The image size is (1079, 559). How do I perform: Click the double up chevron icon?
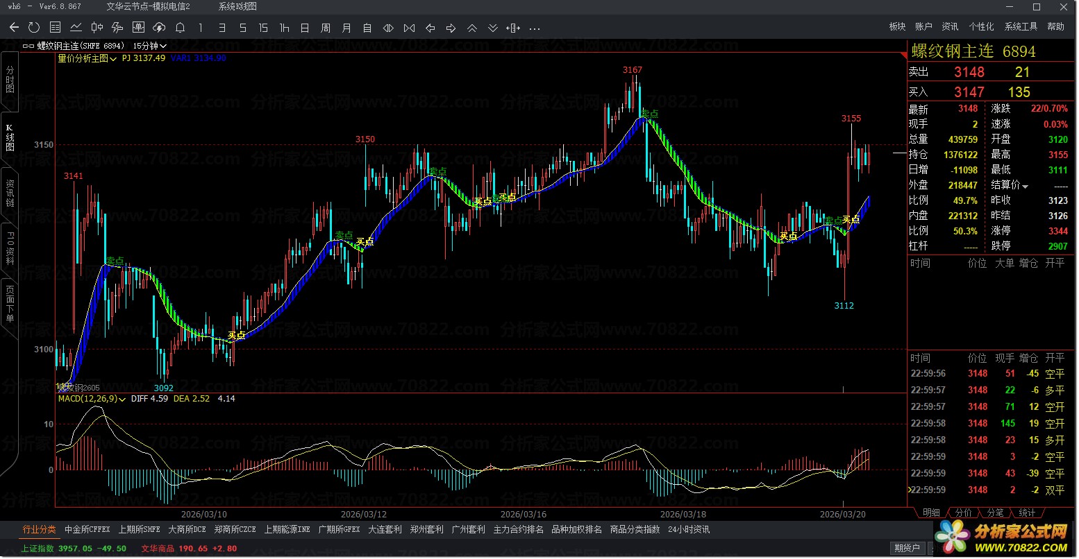(x=471, y=28)
